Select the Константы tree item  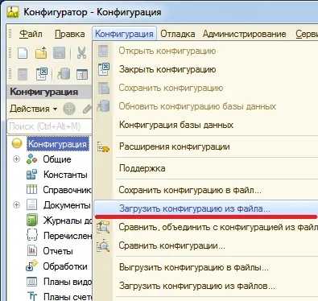pyautogui.click(x=65, y=175)
